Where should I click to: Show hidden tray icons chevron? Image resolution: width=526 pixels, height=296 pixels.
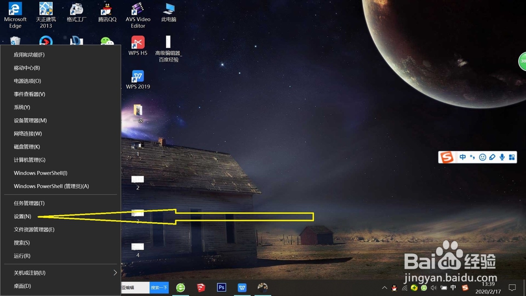point(385,288)
